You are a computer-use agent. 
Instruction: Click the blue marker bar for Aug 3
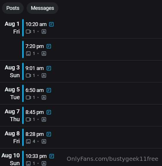click(23, 71)
